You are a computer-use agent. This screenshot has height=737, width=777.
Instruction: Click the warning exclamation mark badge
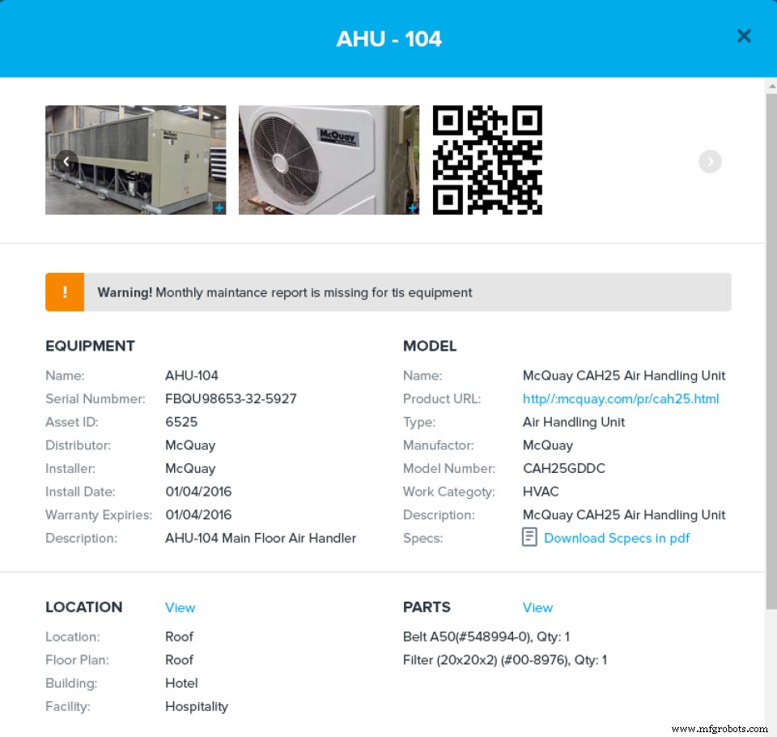point(65,292)
